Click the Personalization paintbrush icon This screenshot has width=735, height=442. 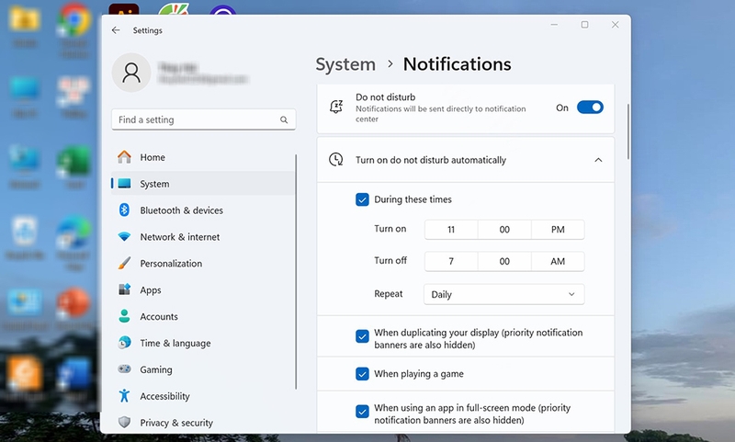pos(124,263)
